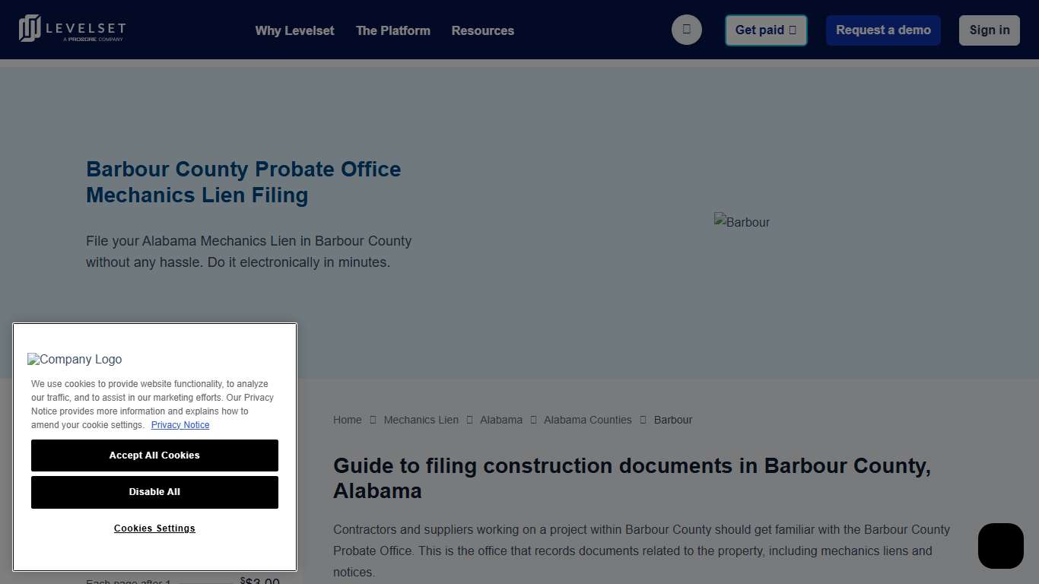
Task: Open the Why Levelset navigation menu
Action: 294,30
